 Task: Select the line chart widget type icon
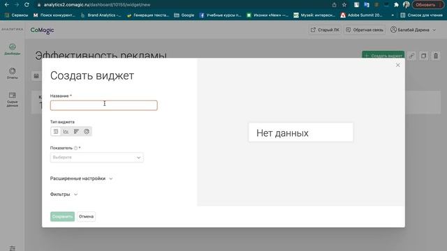(66, 132)
